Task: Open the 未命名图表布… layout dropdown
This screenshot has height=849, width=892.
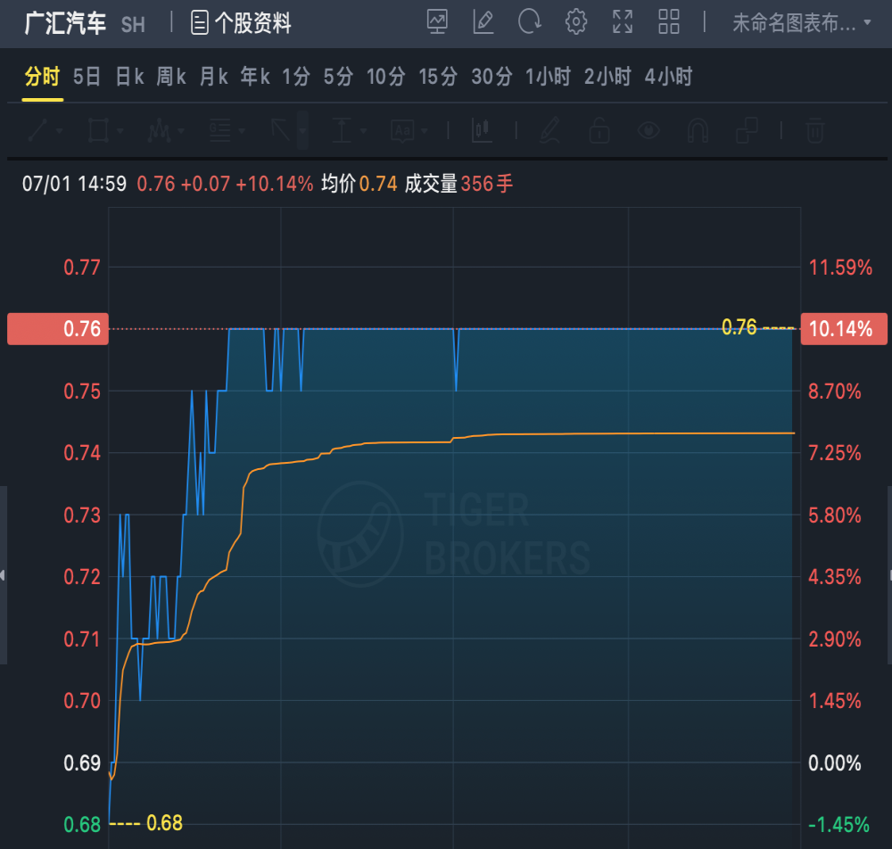Action: click(802, 23)
